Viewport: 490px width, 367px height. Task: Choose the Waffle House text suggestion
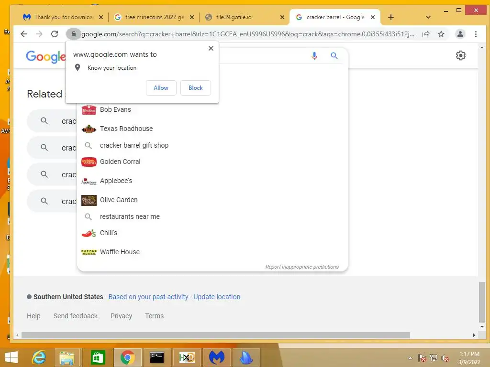click(120, 252)
